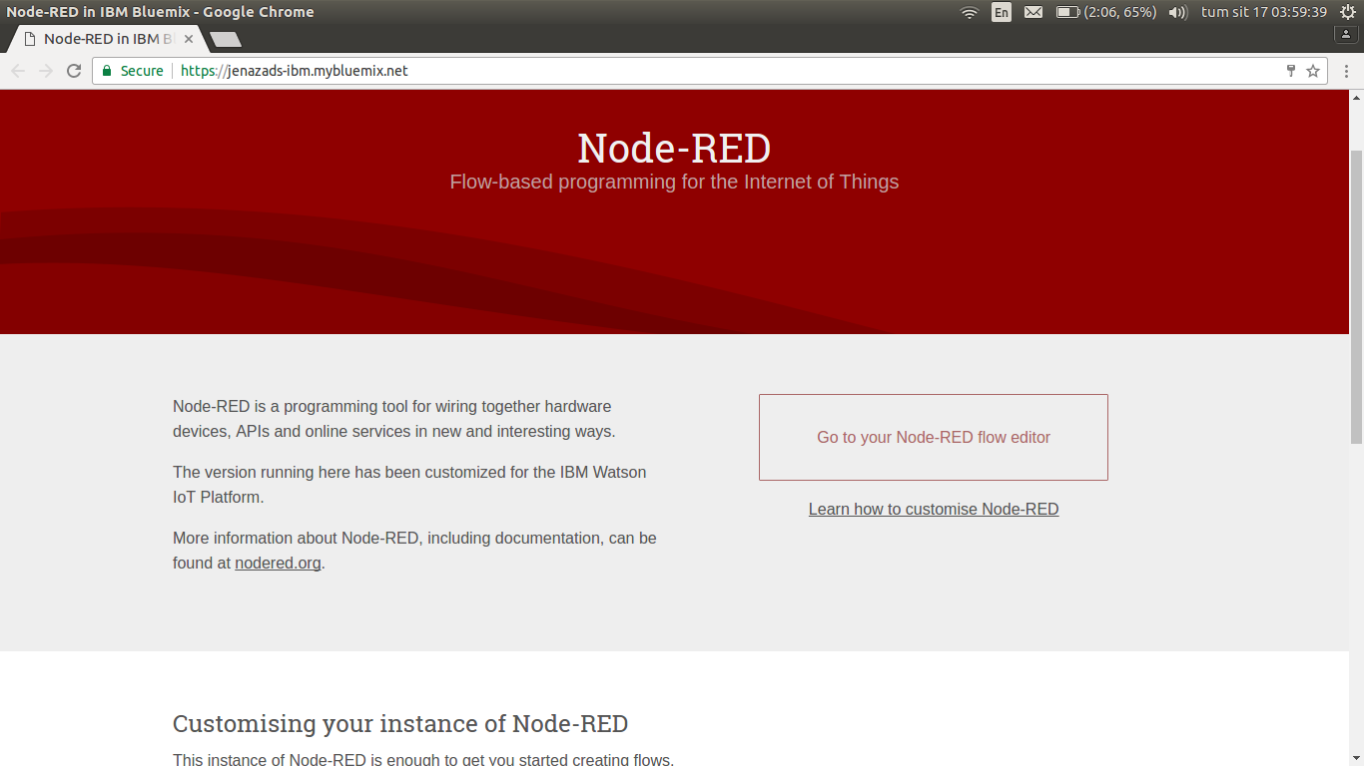The image size is (1364, 766).
Task: Open a new tab with the new tab button
Action: pyautogui.click(x=226, y=40)
